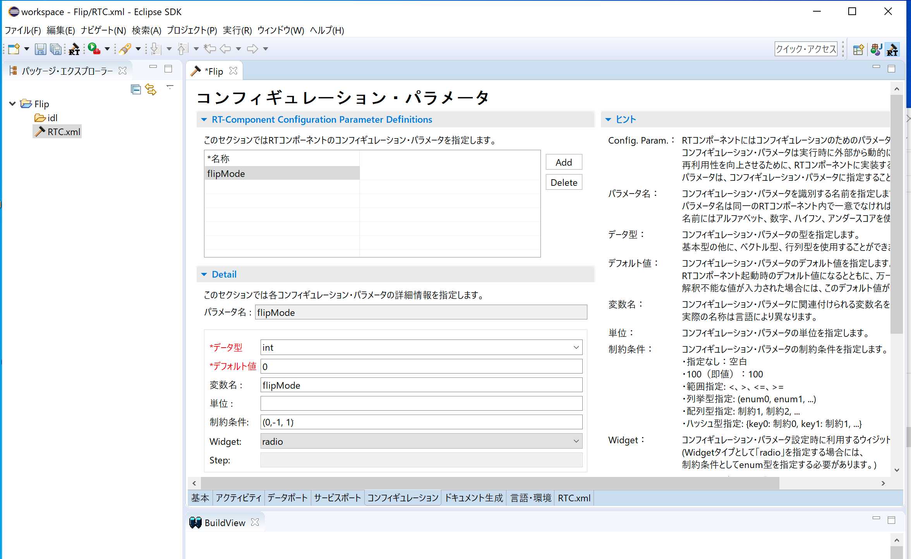Switch to the データポート tab
Viewport: 911px width, 559px height.
point(288,498)
